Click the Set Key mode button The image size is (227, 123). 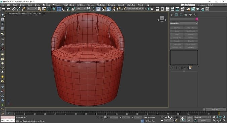pyautogui.click(x=190, y=121)
